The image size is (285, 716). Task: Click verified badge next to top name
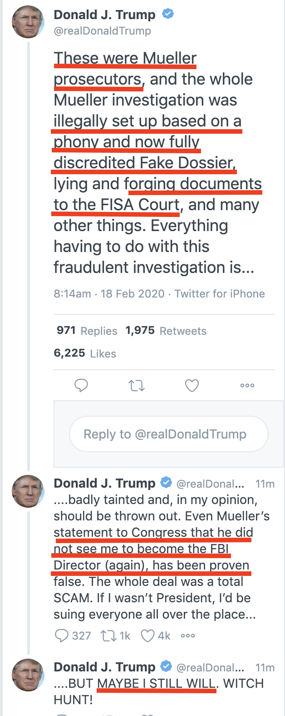(x=168, y=14)
